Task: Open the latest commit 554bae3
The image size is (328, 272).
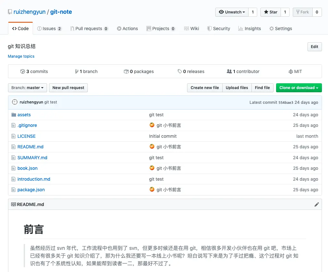Action: point(286,103)
